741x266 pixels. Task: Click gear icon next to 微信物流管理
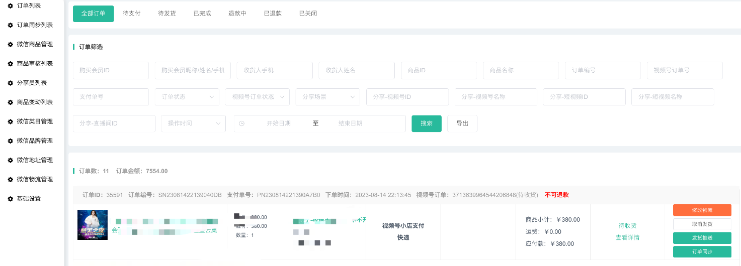(10, 179)
